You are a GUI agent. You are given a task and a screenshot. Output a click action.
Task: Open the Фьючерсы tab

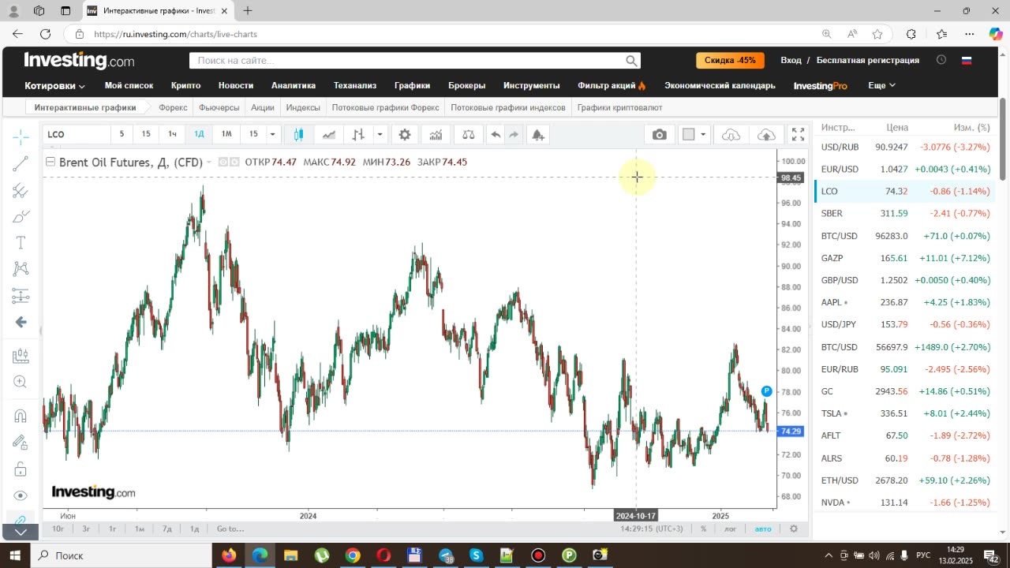(219, 107)
